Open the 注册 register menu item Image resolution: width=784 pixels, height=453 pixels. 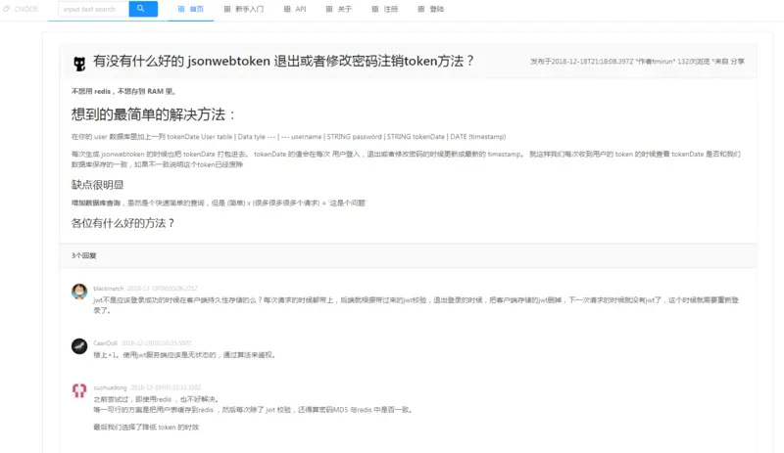point(384,9)
